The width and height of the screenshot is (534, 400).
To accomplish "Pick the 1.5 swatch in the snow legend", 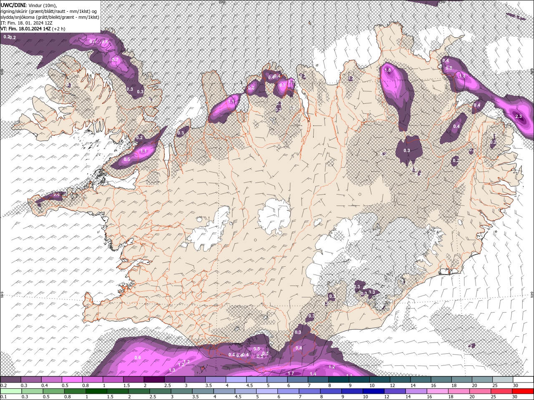I will (133, 380).
